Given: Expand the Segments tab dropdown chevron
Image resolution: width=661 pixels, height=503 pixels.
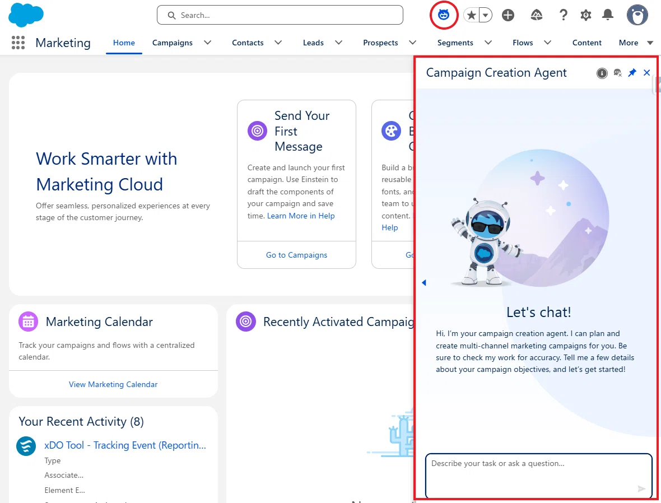Looking at the screenshot, I should coord(488,43).
